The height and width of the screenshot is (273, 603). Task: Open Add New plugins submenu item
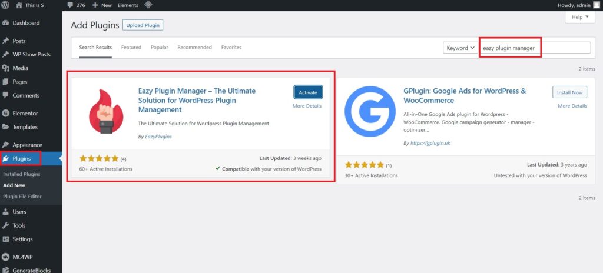coord(14,185)
